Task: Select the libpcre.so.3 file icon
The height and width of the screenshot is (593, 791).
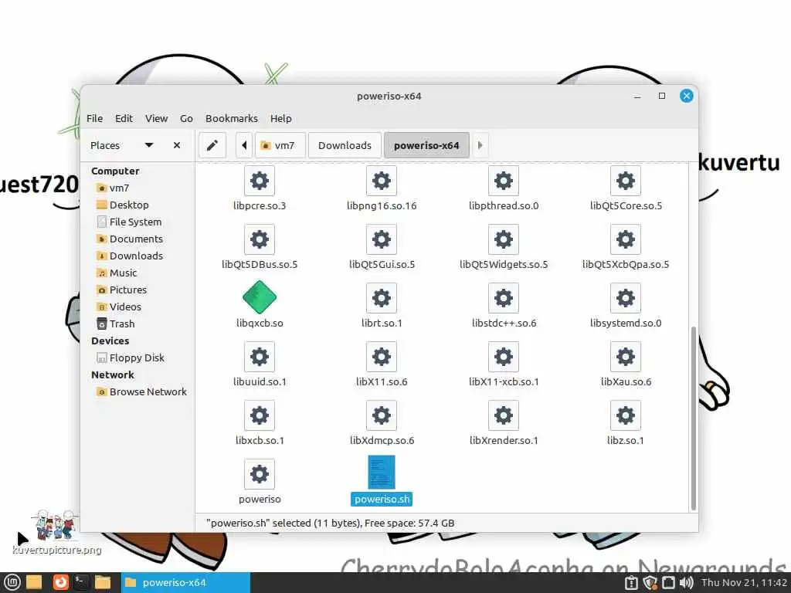Action: tap(260, 181)
